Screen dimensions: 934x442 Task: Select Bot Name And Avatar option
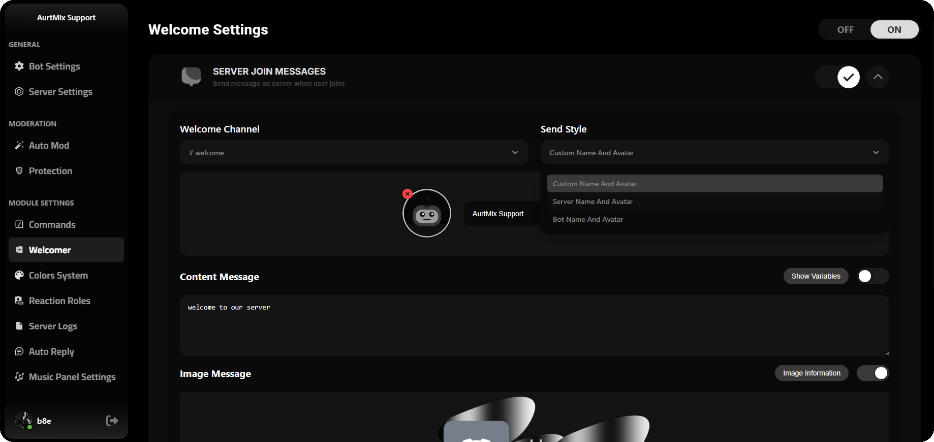[x=588, y=219]
